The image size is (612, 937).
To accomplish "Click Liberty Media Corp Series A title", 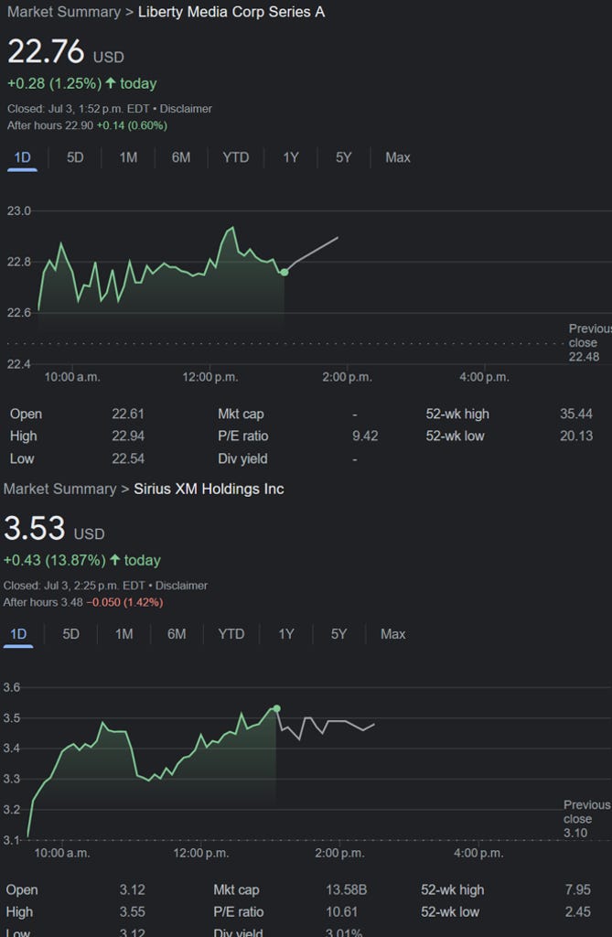I will pos(231,12).
